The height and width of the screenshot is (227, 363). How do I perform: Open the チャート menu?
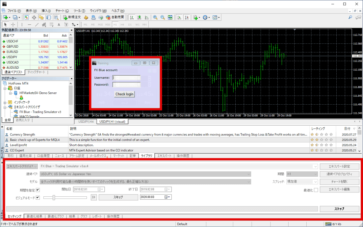62,11
